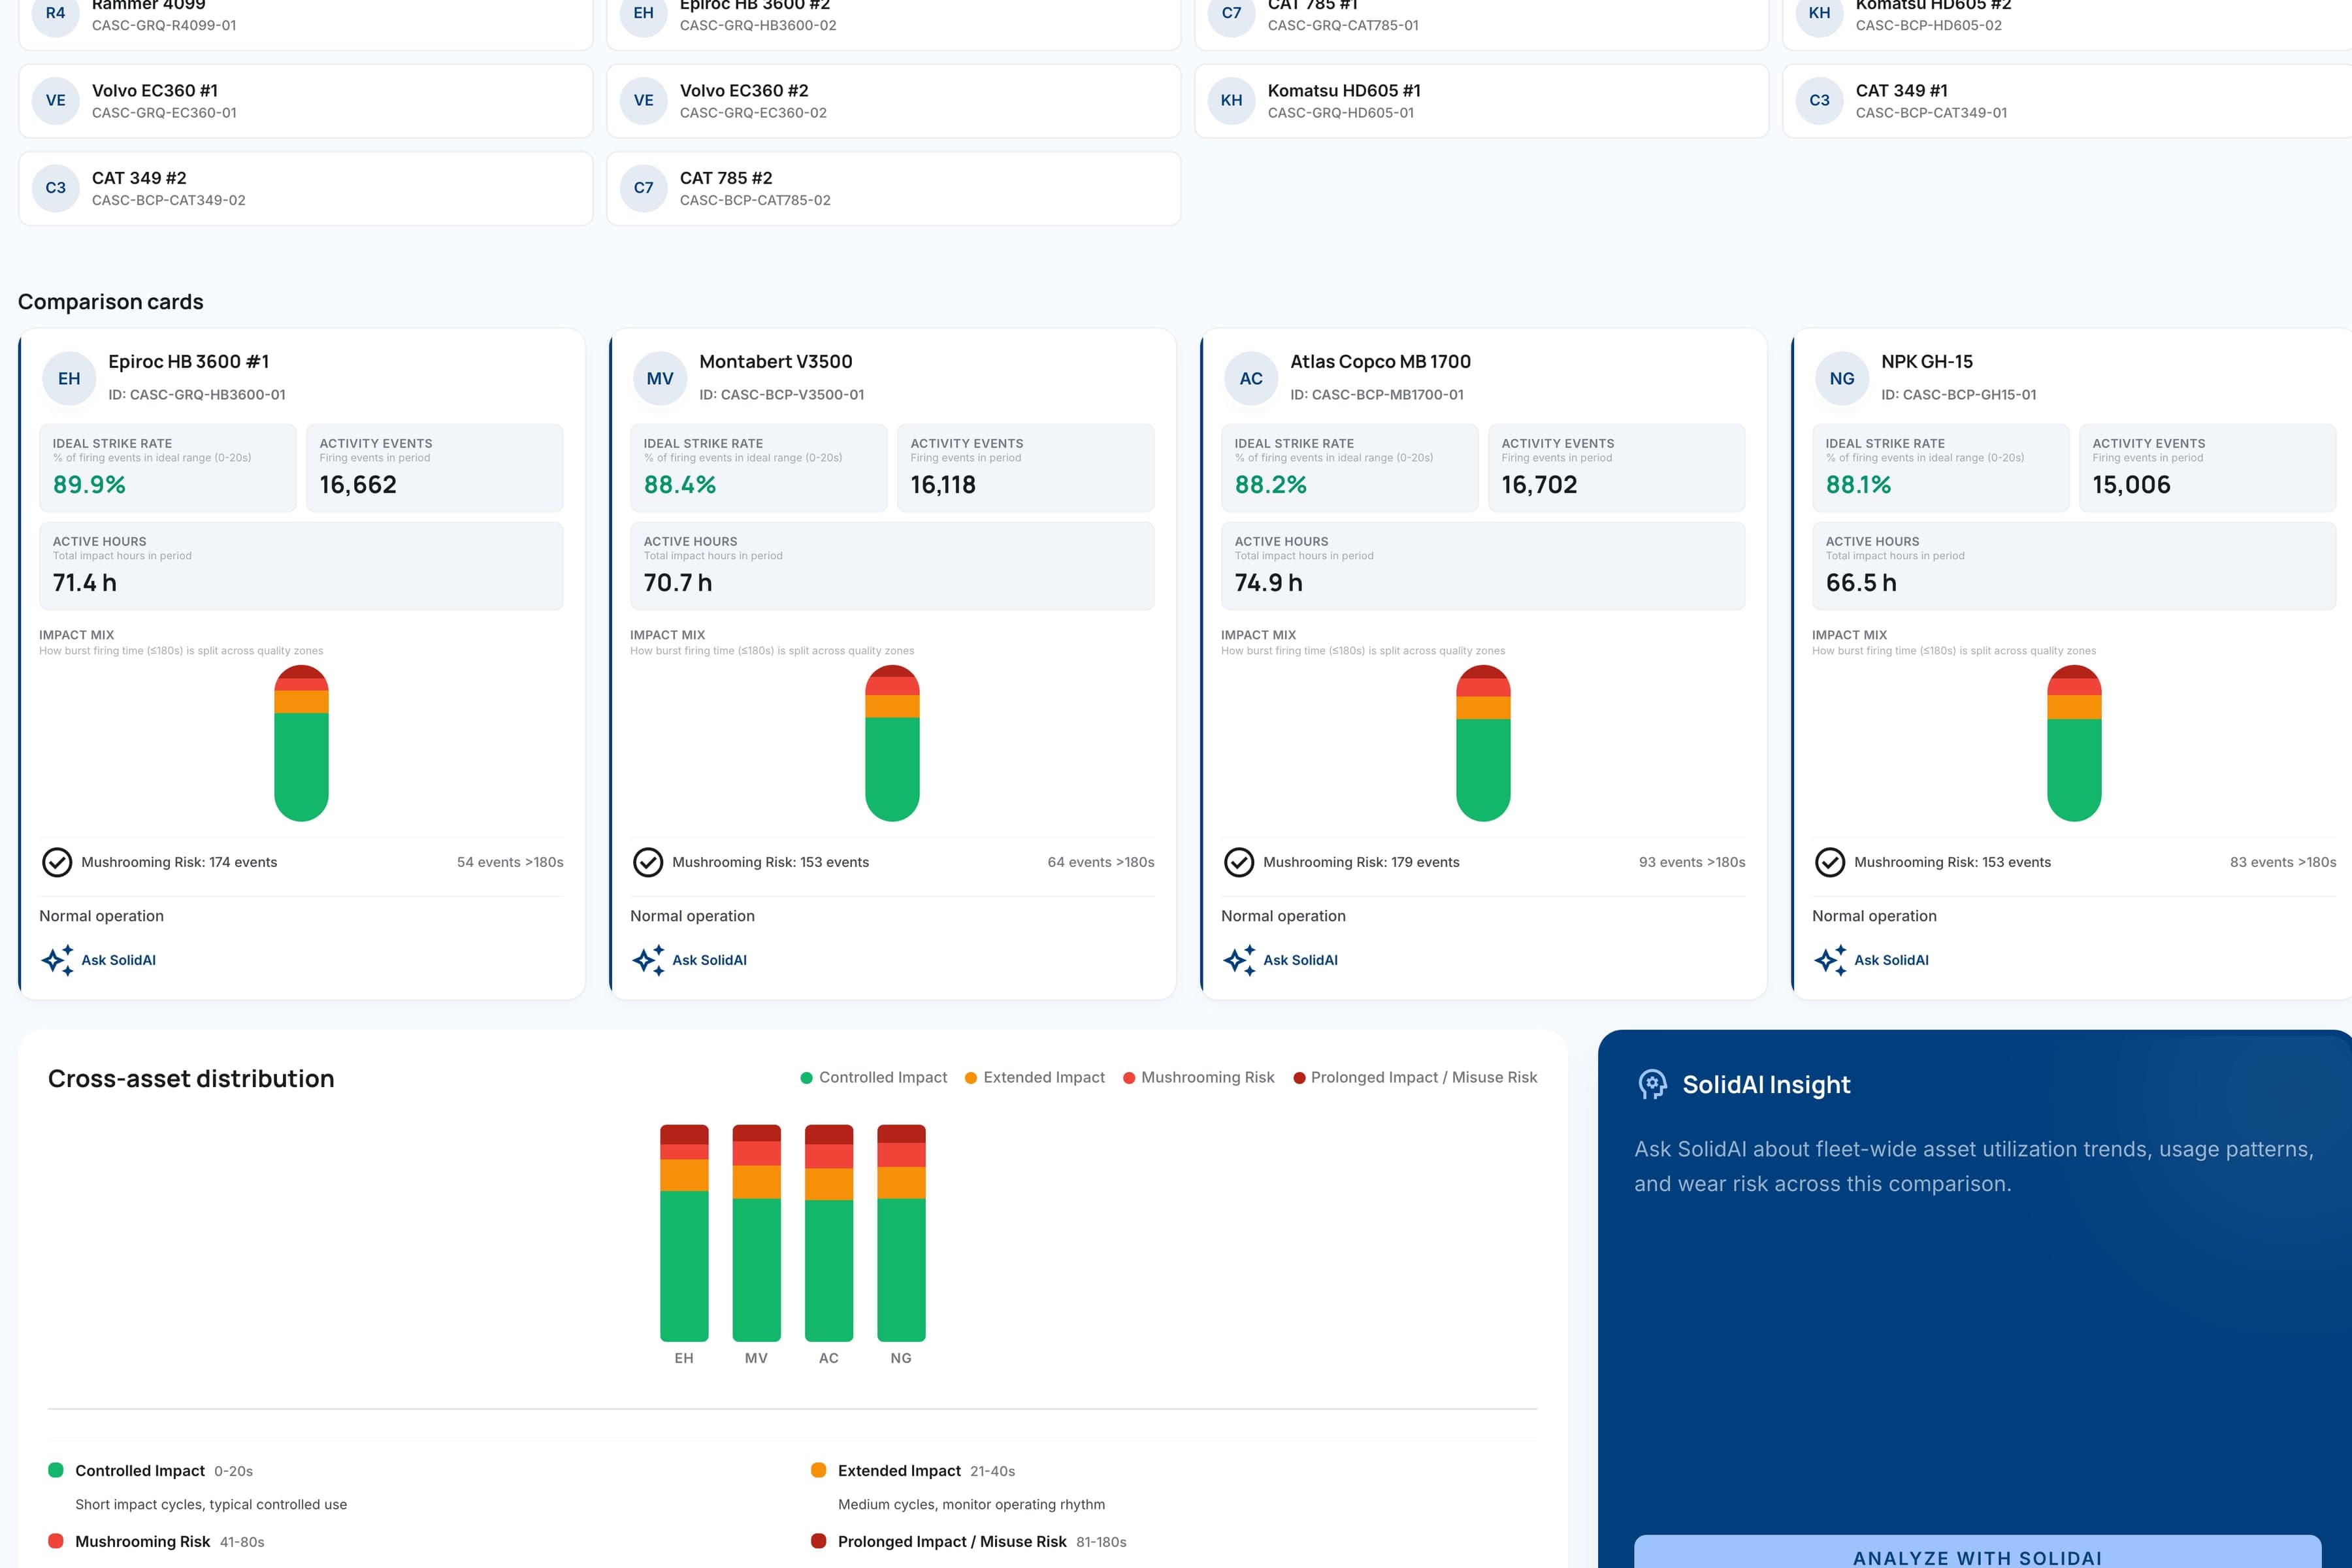2352x1568 pixels.
Task: Click Controlled Impact label in chart's top legend
Action: [883, 1077]
